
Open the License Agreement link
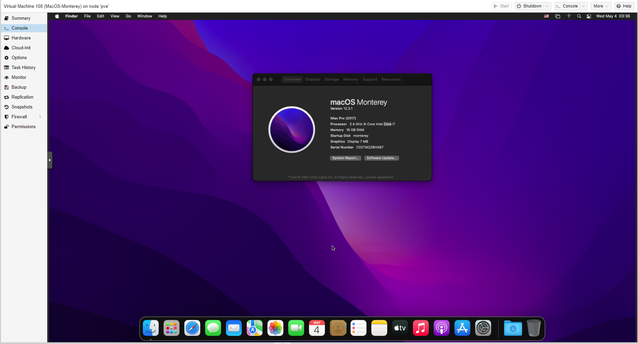pos(379,177)
